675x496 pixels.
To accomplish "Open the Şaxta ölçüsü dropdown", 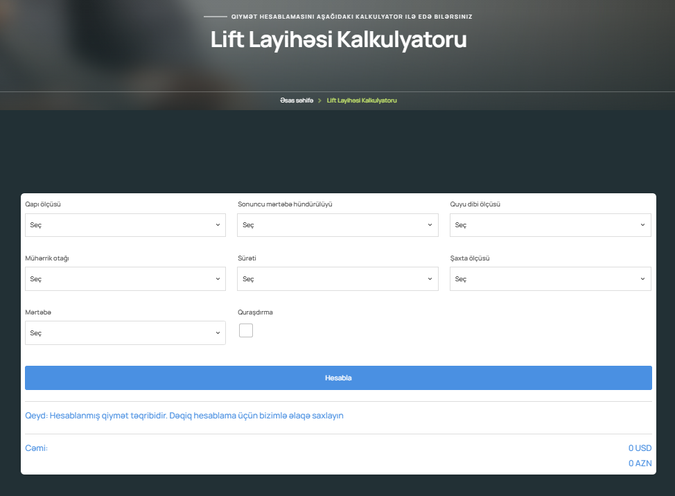I will pyautogui.click(x=550, y=278).
